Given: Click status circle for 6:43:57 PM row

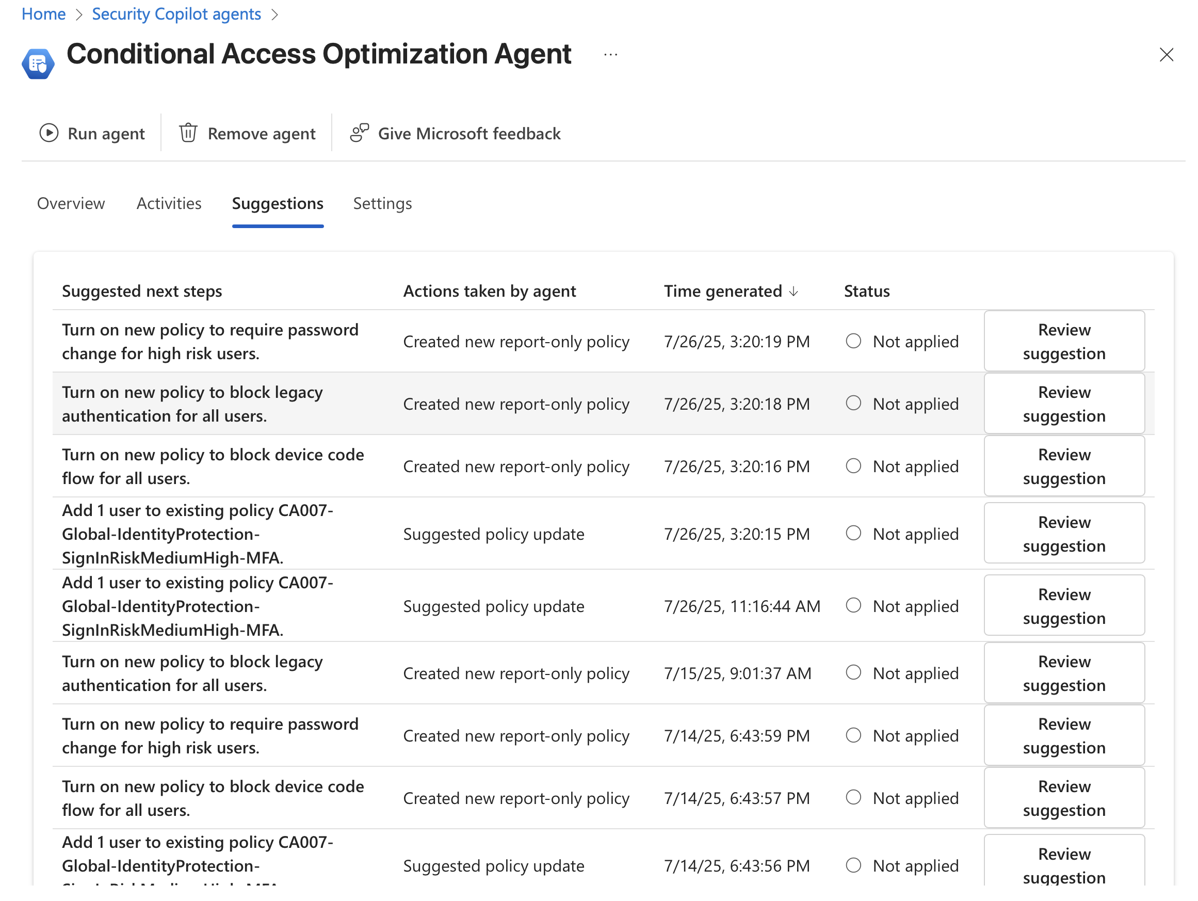Looking at the screenshot, I should (853, 797).
